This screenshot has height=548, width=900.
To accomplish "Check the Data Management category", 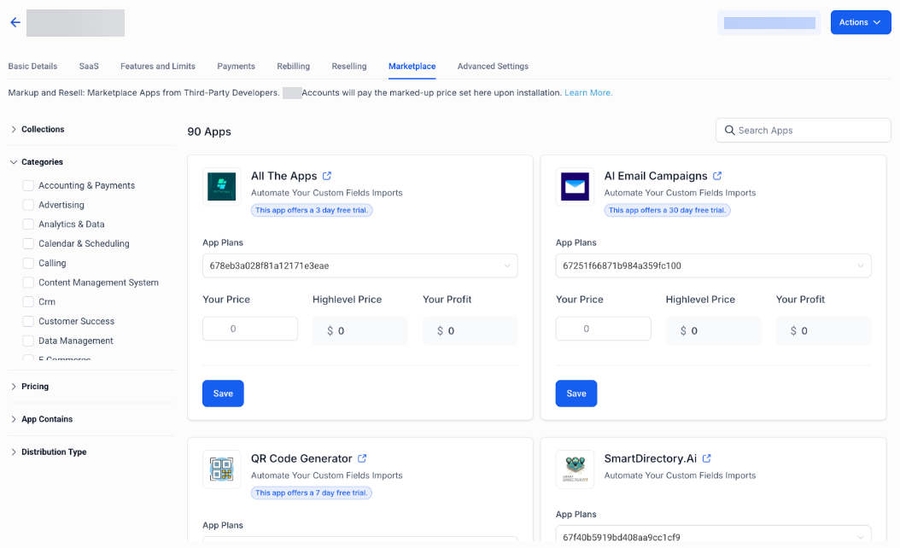I will coord(28,341).
